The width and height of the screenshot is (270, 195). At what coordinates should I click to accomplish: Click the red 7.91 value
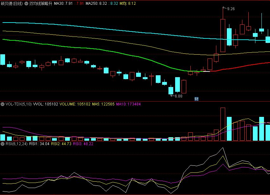[80, 3]
